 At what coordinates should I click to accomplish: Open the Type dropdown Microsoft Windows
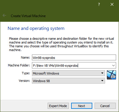tap(68, 73)
